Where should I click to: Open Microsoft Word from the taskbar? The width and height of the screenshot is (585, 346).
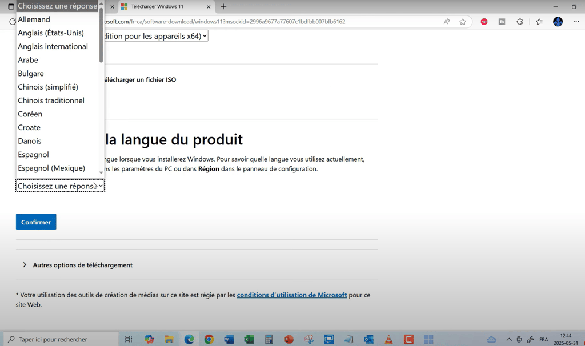click(x=229, y=339)
